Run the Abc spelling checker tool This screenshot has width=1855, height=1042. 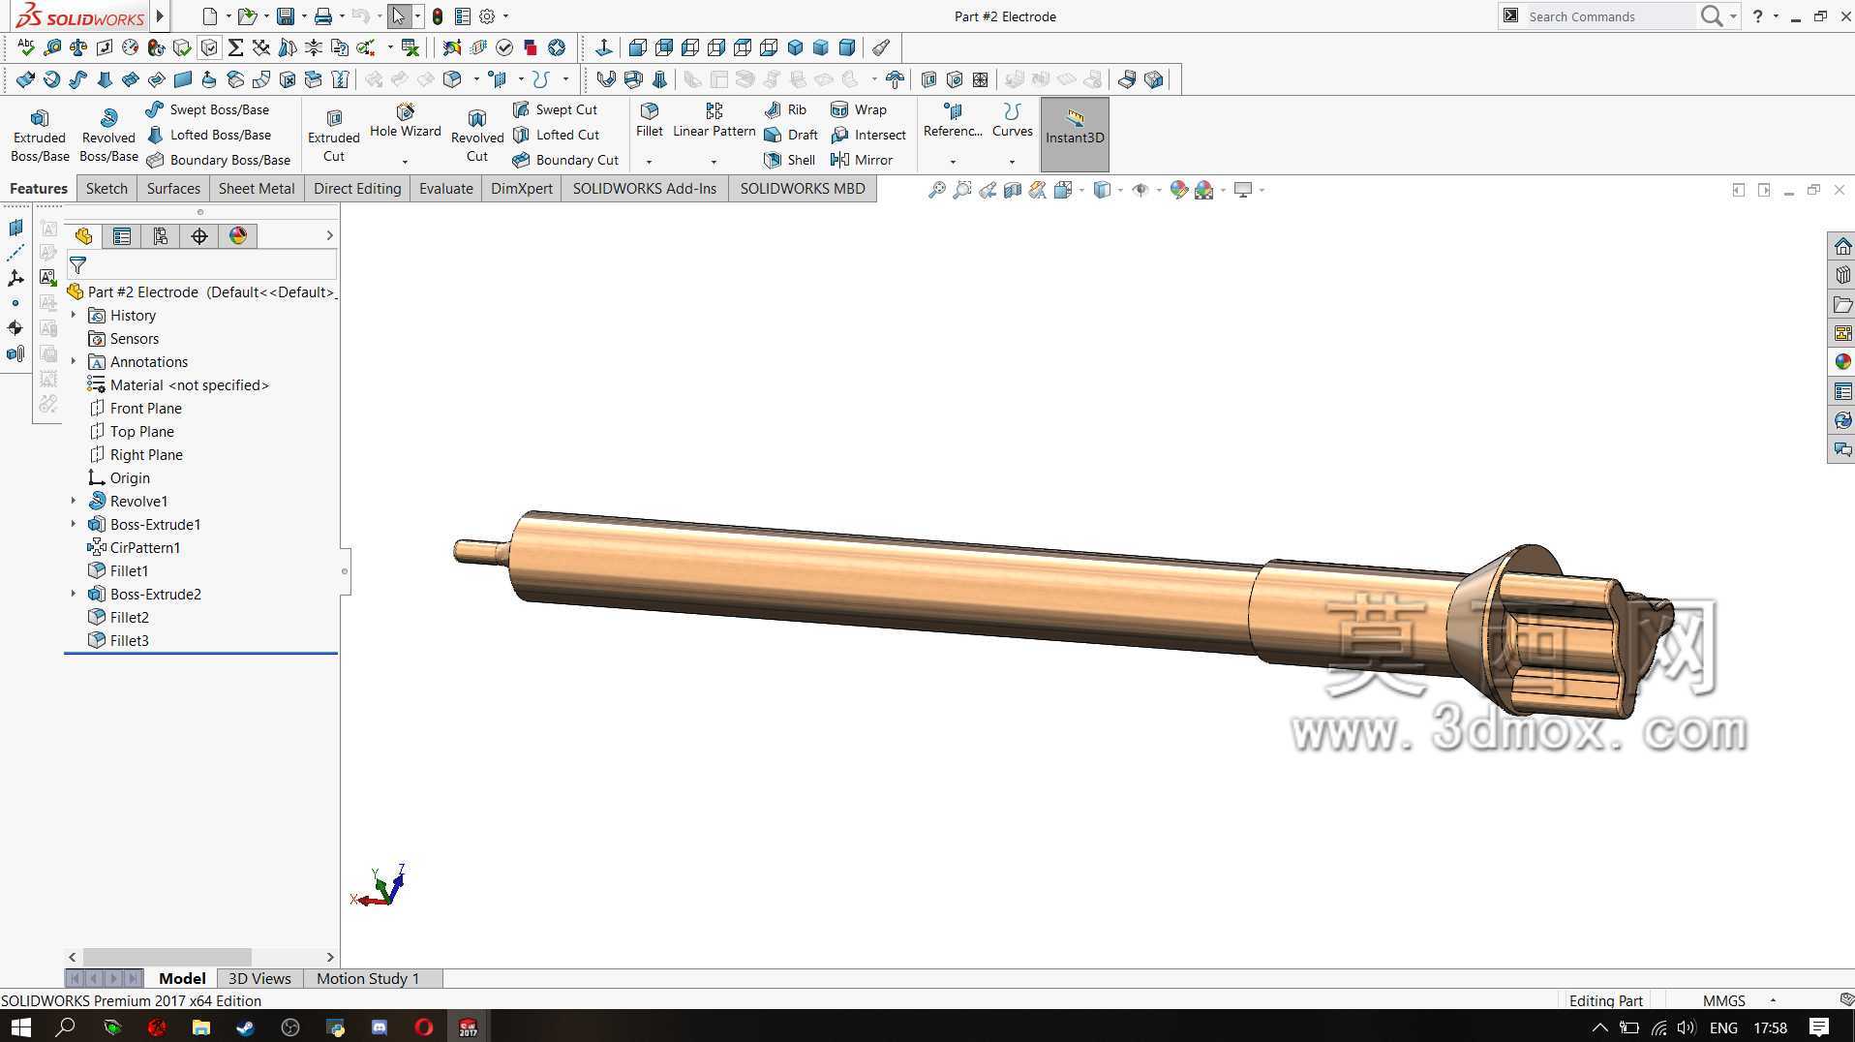click(26, 47)
